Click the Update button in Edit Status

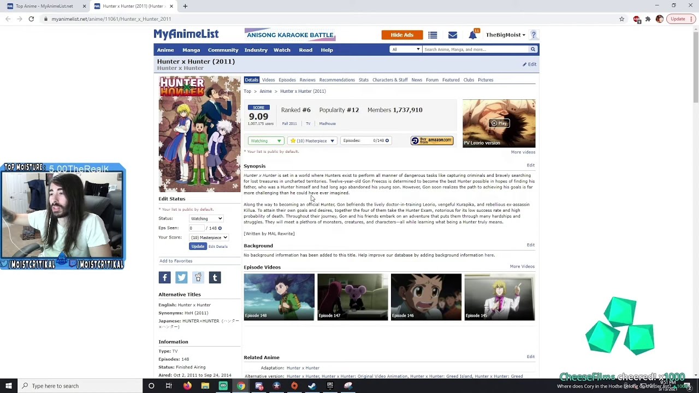(x=198, y=246)
